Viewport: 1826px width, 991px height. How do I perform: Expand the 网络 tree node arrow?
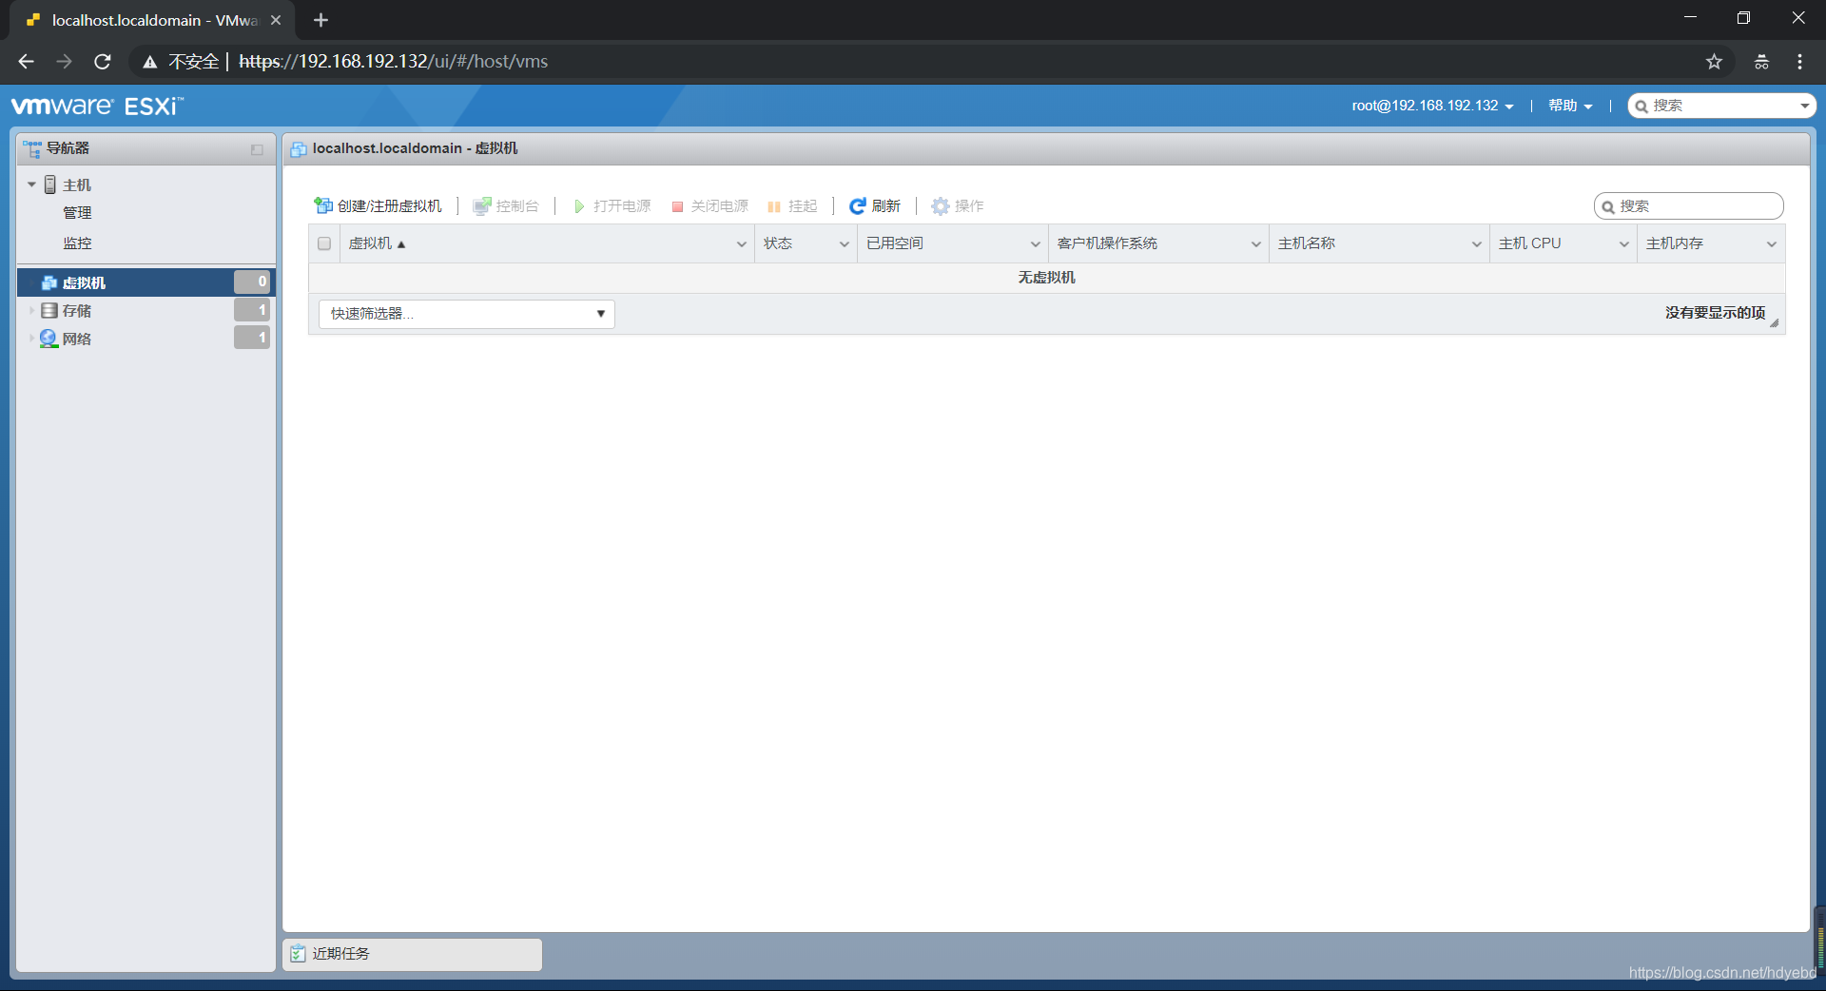pos(31,339)
